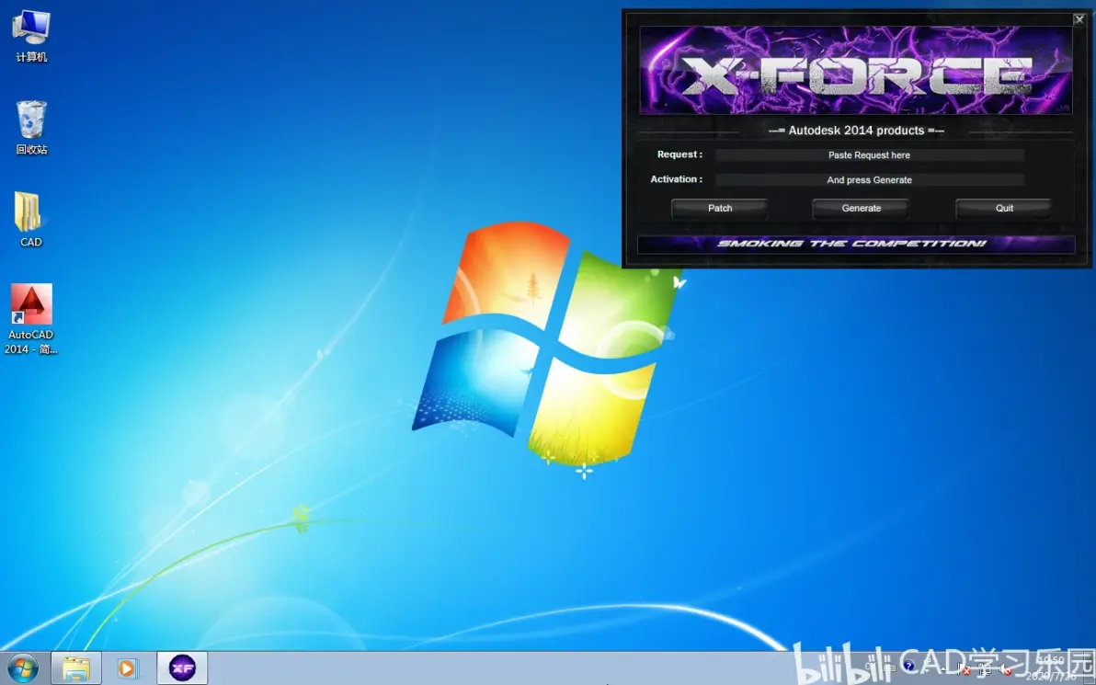Screen dimensions: 1096x685
Task: Select the CAD folder on the desktop
Action: 30,220
